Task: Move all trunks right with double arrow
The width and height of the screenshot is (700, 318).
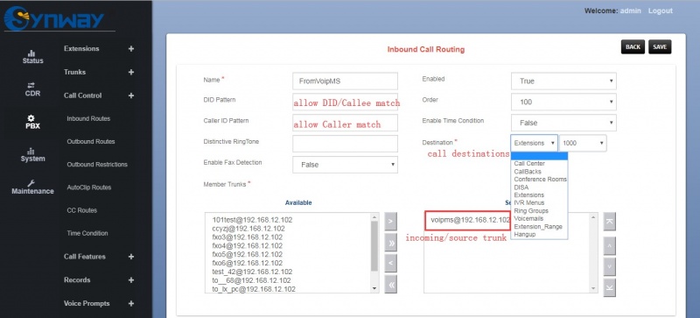Action: point(390,243)
